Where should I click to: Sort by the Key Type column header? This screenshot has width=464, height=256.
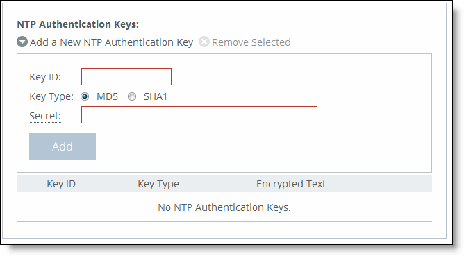158,184
